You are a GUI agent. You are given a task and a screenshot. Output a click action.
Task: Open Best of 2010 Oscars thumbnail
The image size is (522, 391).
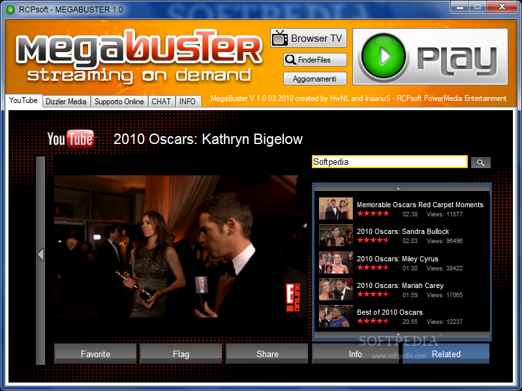335,316
